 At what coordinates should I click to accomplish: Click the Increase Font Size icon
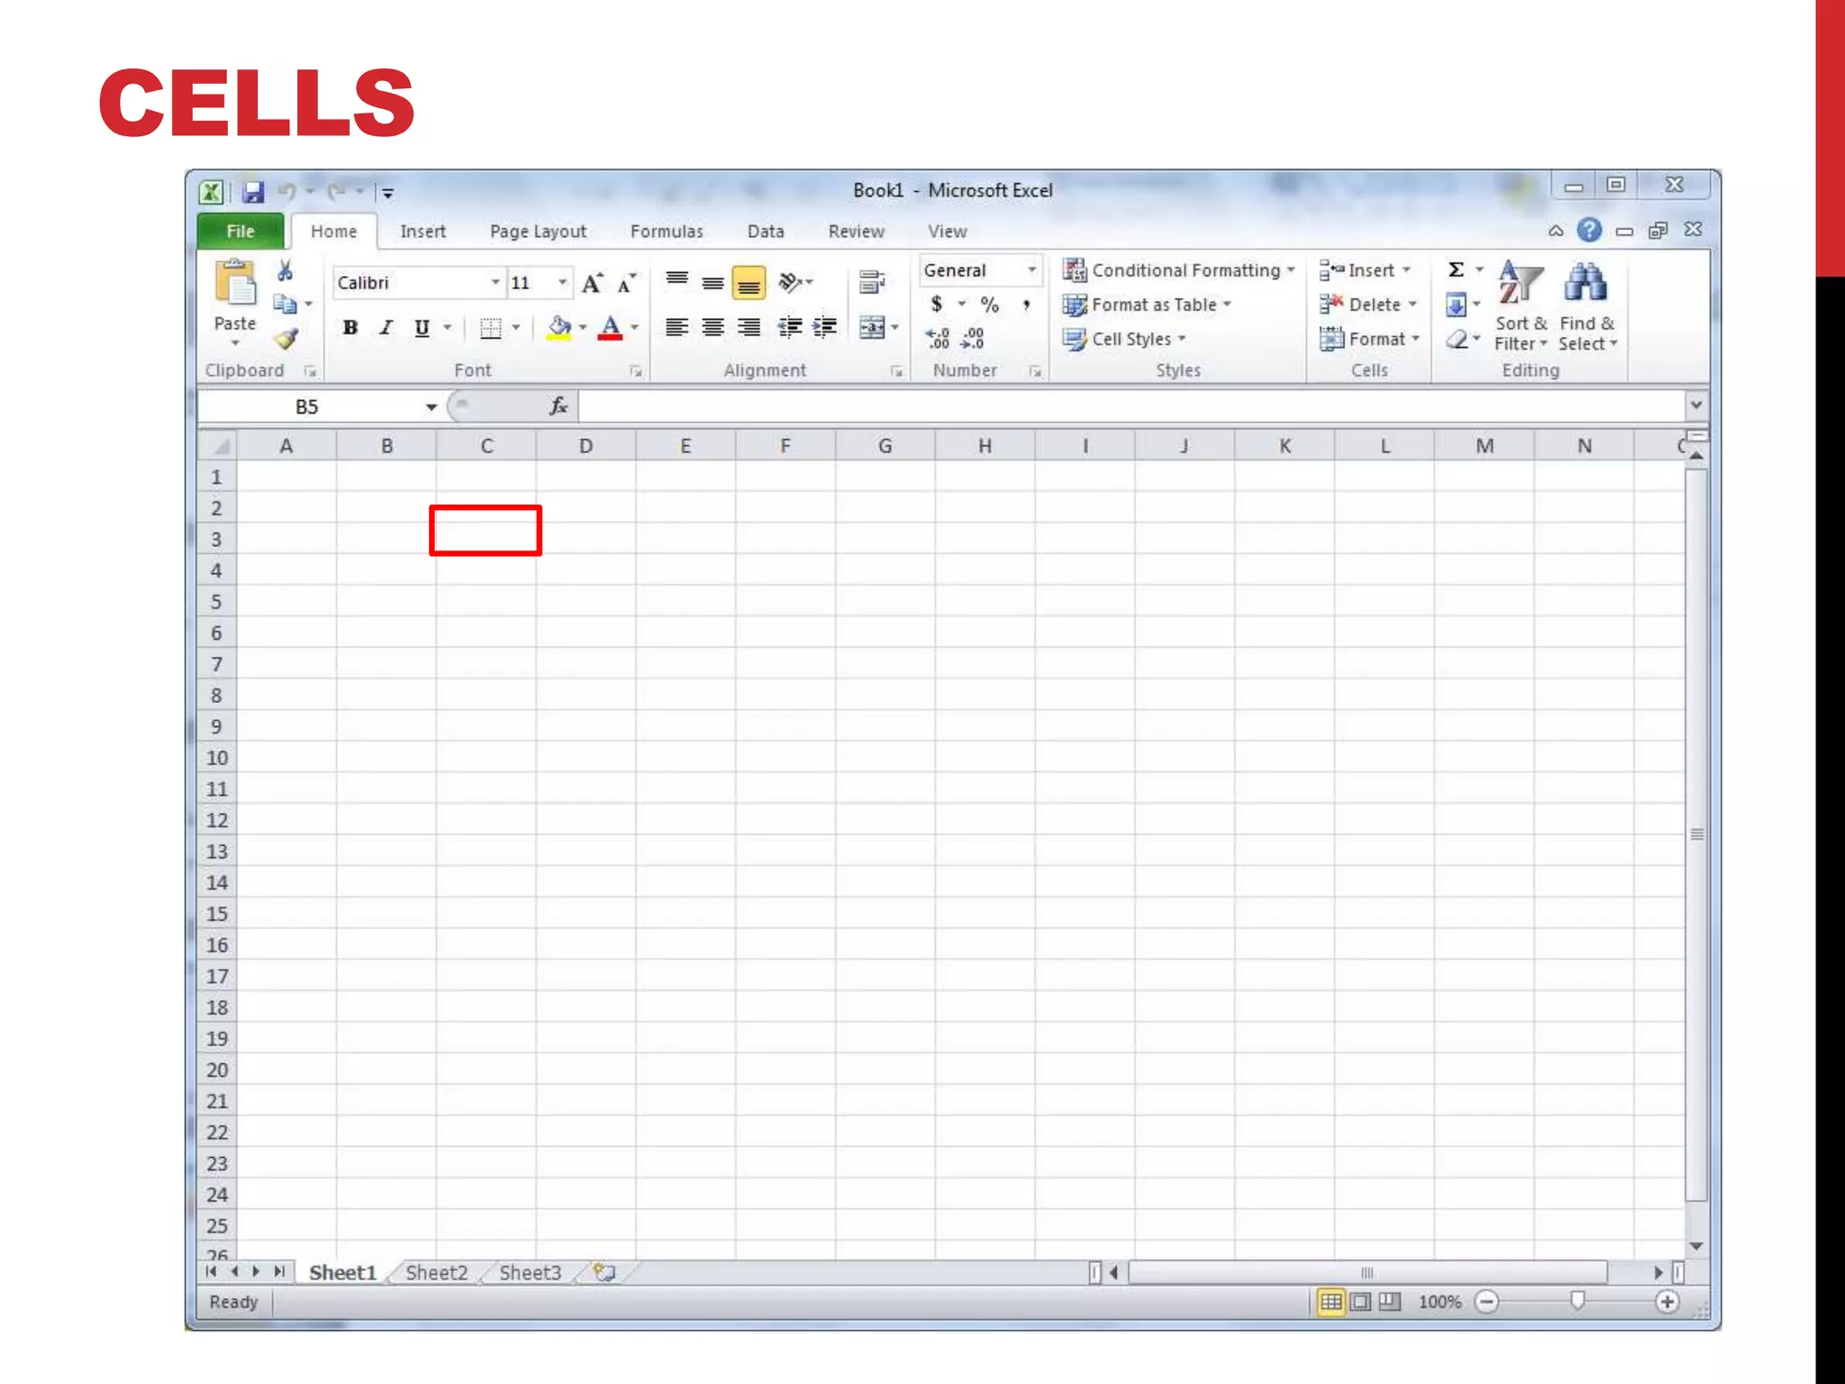(x=592, y=284)
